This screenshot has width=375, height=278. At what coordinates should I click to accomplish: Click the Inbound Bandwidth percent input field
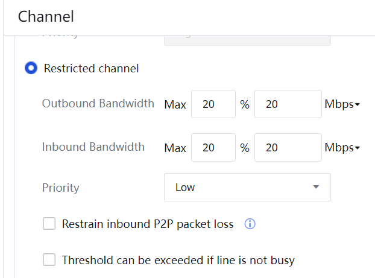click(213, 148)
